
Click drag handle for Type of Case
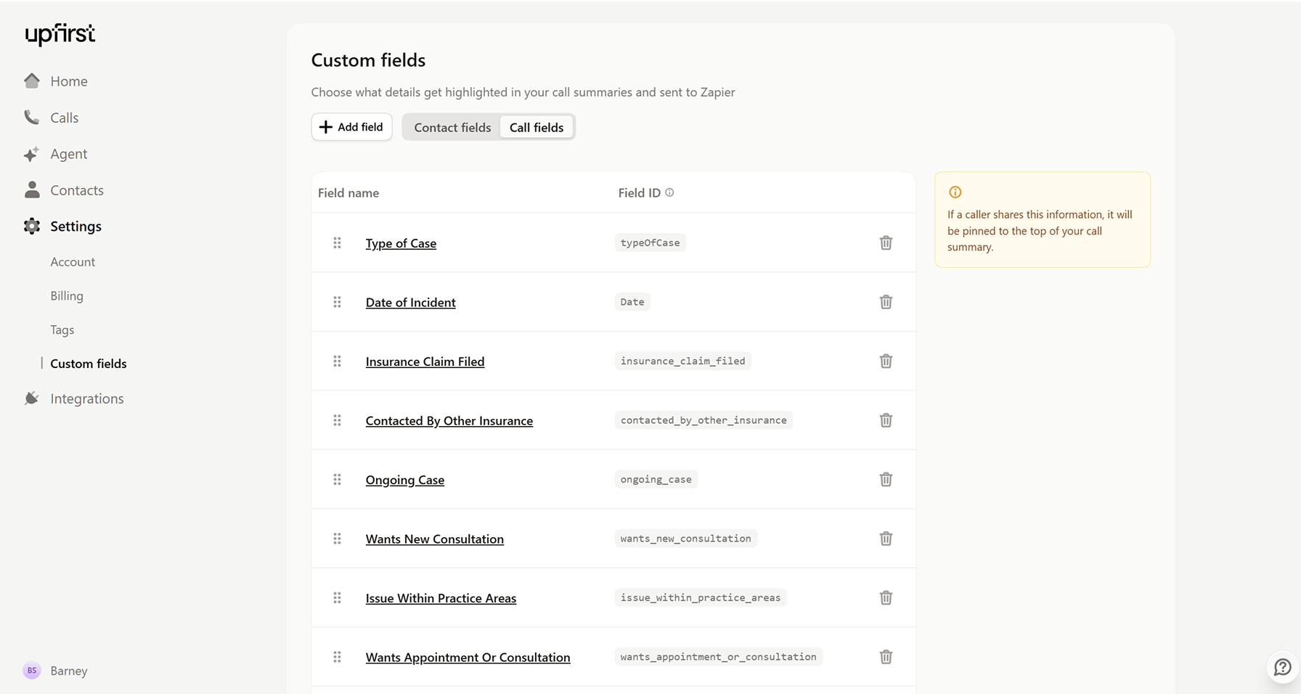coord(337,242)
